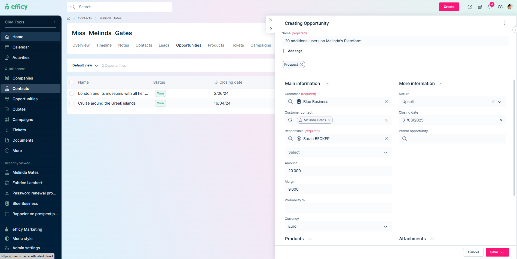Collapse the Attachments section
517x259 pixels.
[x=432, y=239]
